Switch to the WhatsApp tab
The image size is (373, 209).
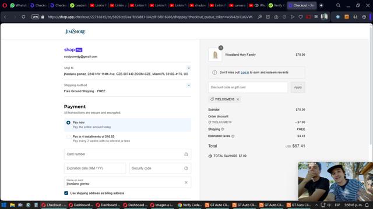(x=18, y=5)
